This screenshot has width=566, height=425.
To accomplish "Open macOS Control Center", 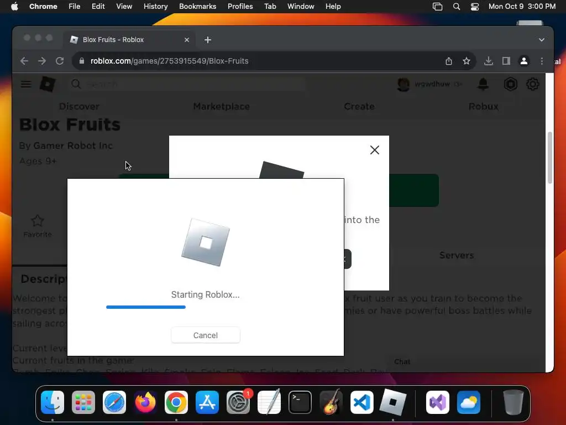I will click(474, 7).
